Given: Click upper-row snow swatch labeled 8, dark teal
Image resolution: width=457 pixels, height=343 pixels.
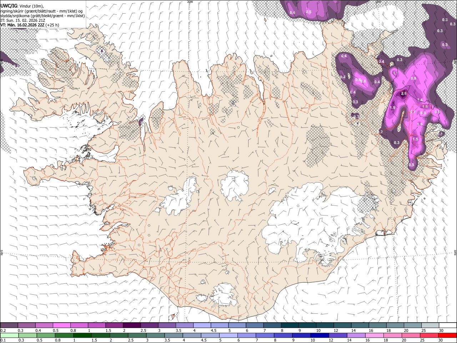Looking at the screenshot, I should tap(290, 325).
